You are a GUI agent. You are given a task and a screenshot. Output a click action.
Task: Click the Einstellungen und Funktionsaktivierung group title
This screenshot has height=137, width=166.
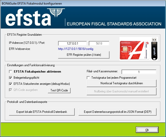31,65
